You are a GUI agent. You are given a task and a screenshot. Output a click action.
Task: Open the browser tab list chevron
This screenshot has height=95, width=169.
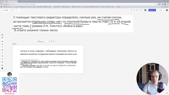tap(1, 1)
